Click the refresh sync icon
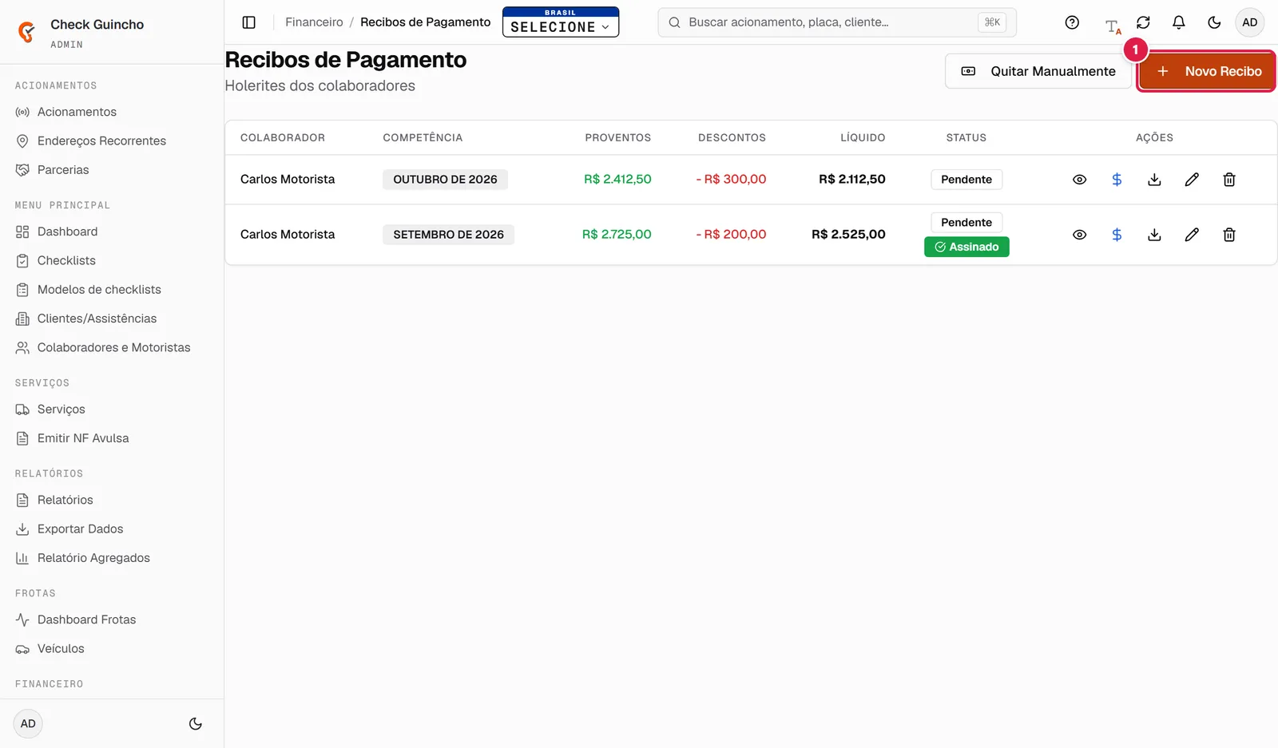This screenshot has height=748, width=1278. pyautogui.click(x=1143, y=22)
